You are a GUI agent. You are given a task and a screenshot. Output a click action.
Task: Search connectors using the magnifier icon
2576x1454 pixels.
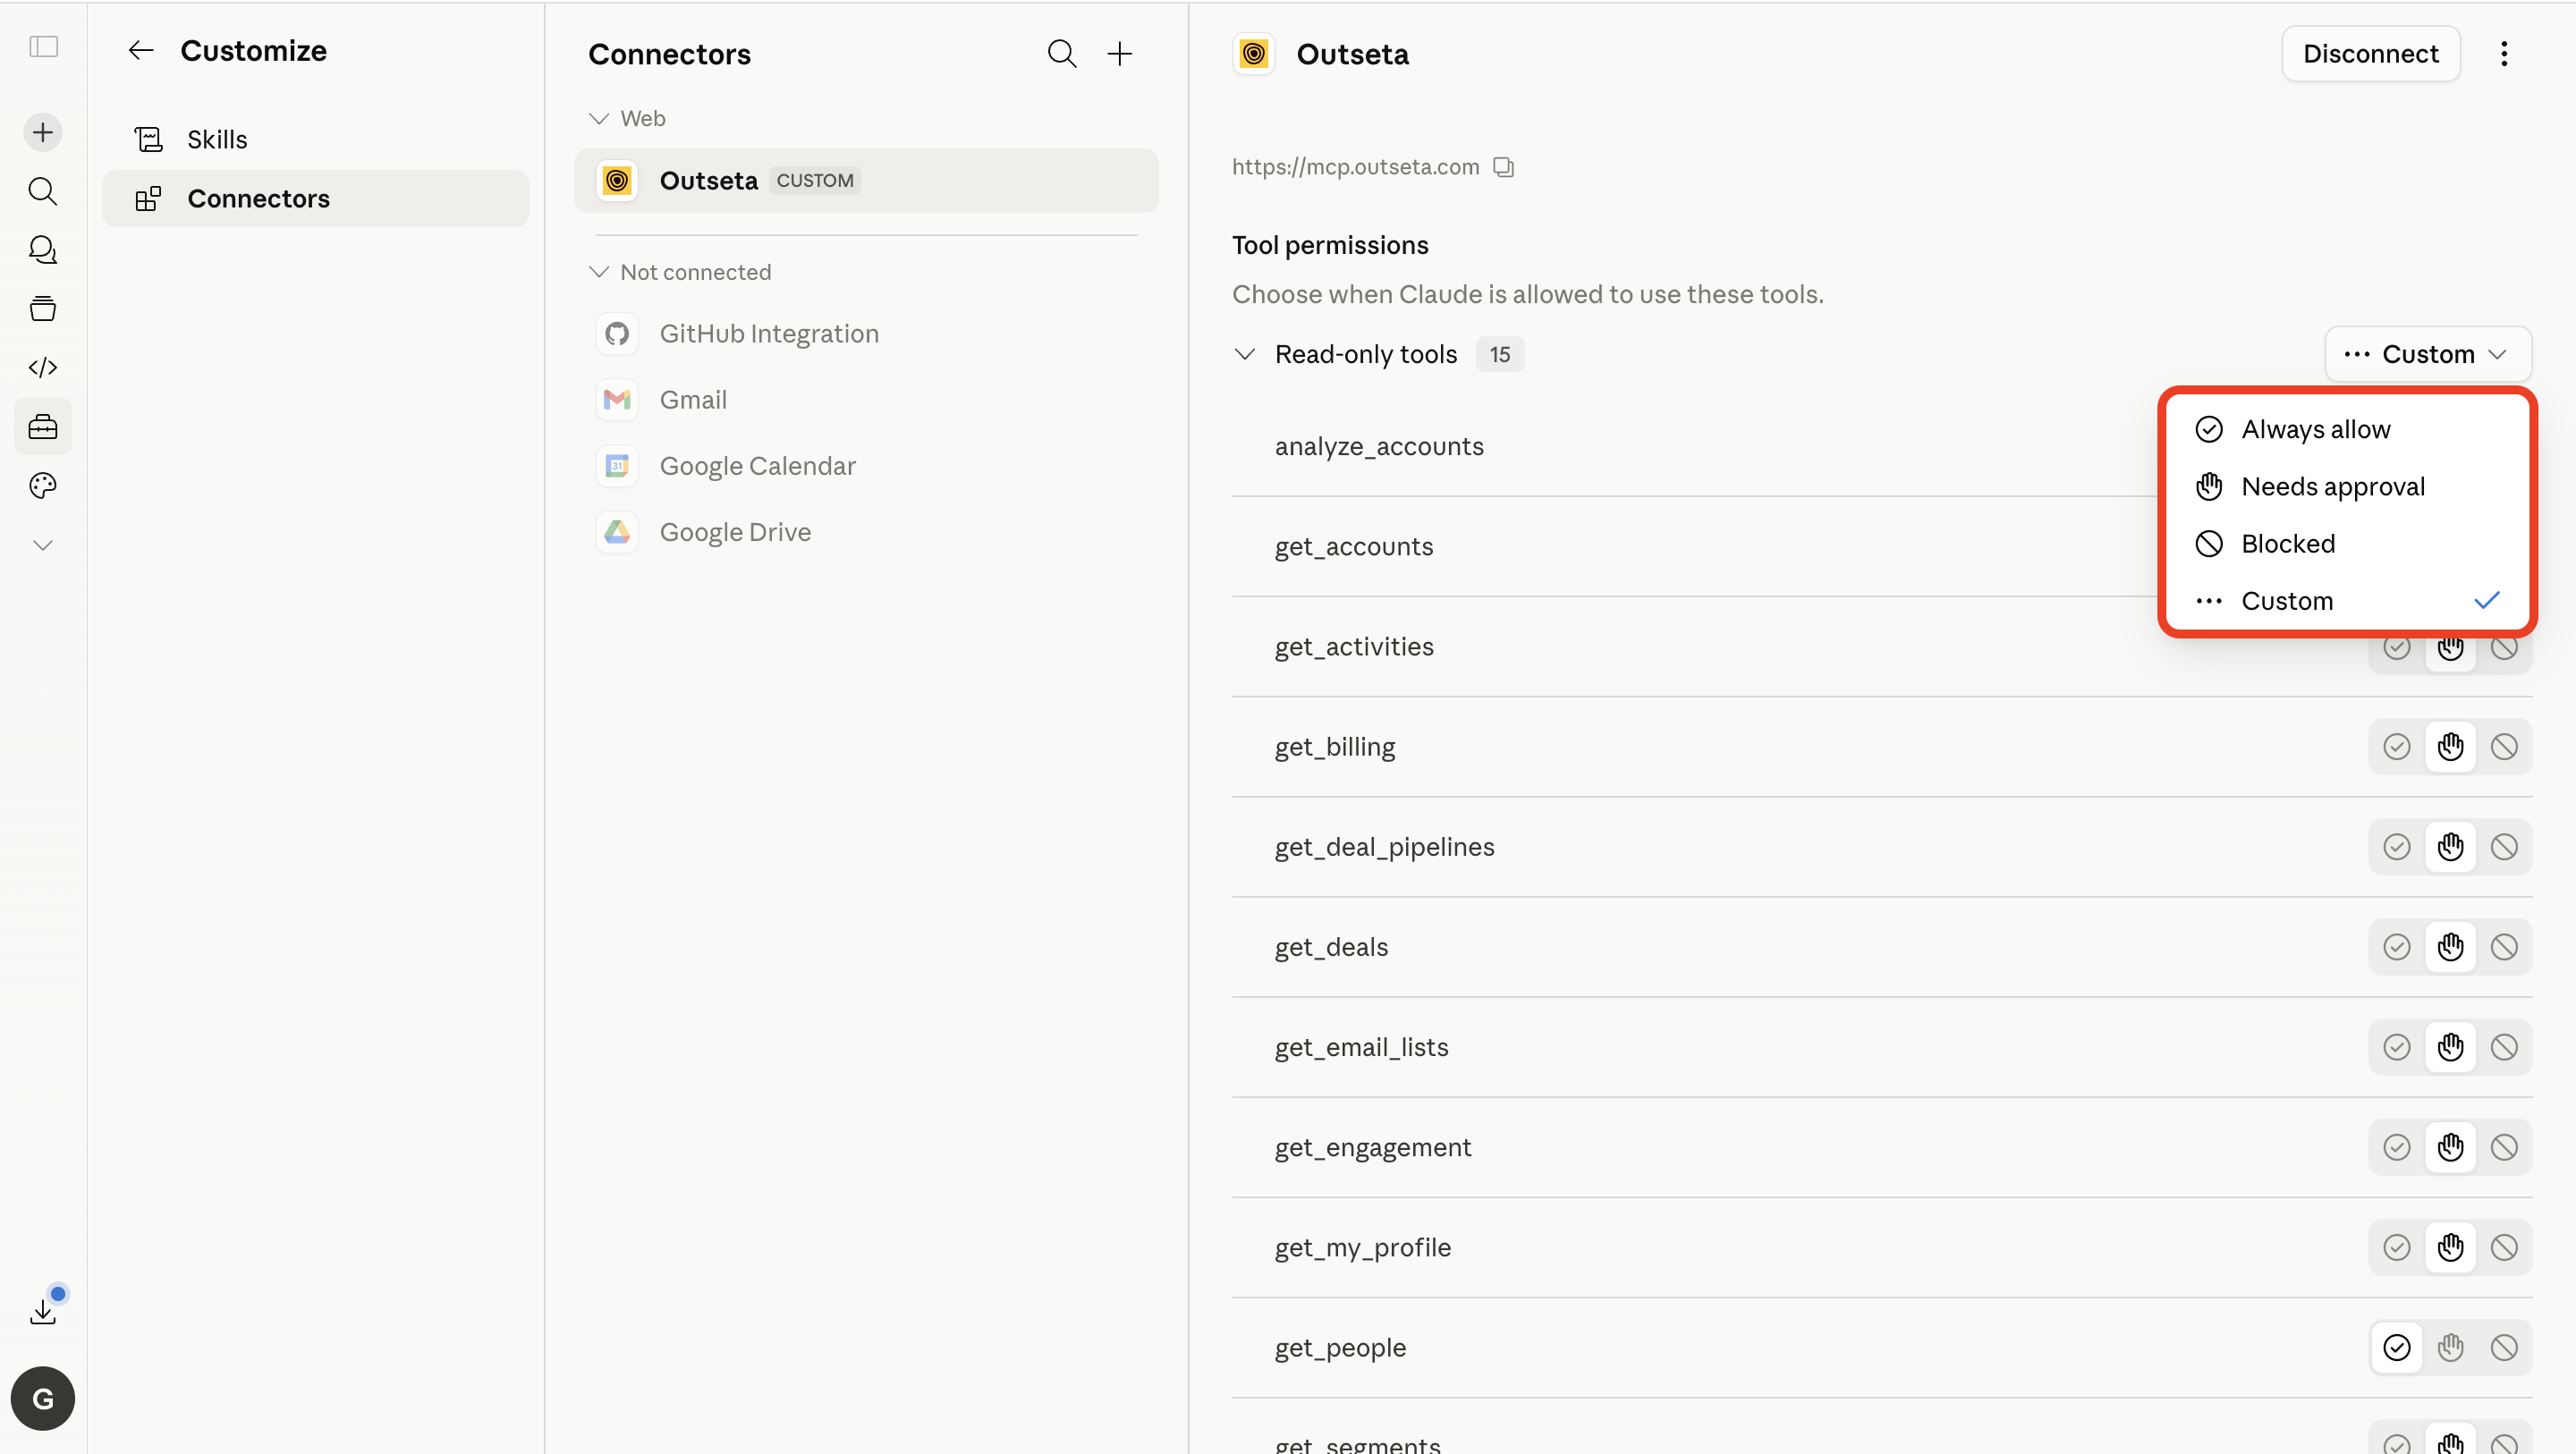[1062, 54]
